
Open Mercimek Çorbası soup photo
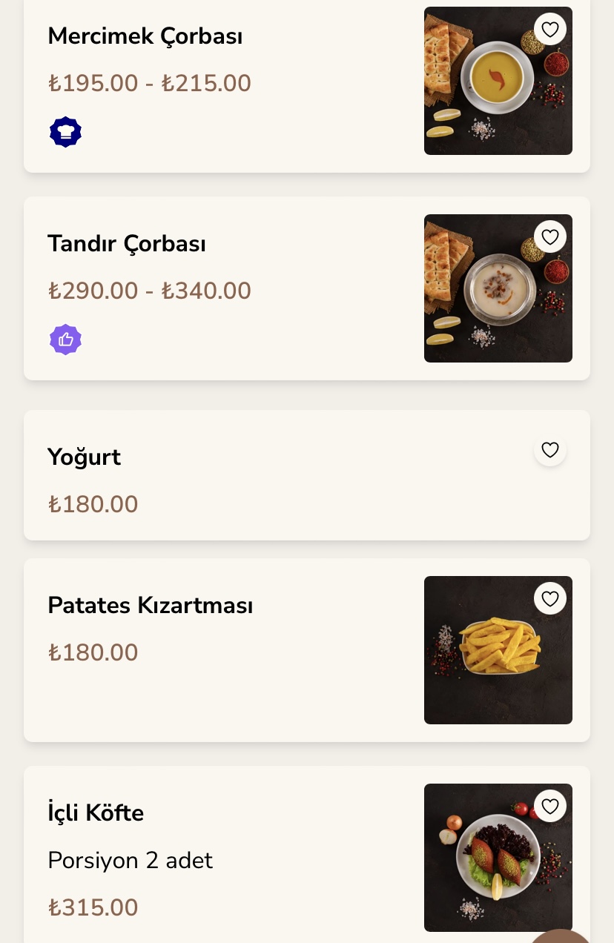tap(489, 89)
